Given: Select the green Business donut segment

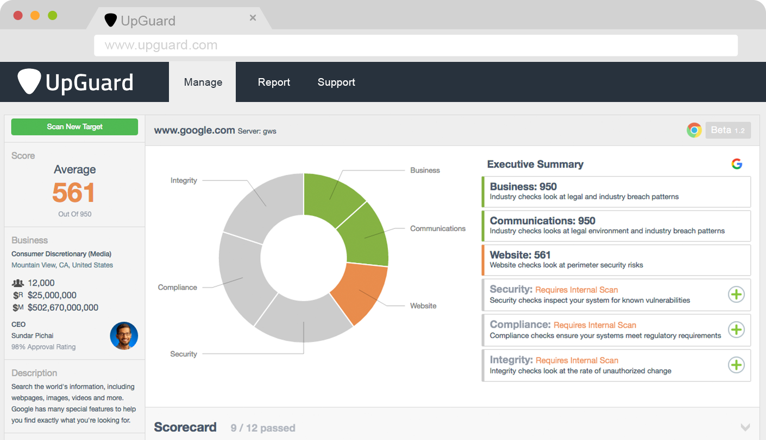Looking at the screenshot, I should pyautogui.click(x=331, y=196).
